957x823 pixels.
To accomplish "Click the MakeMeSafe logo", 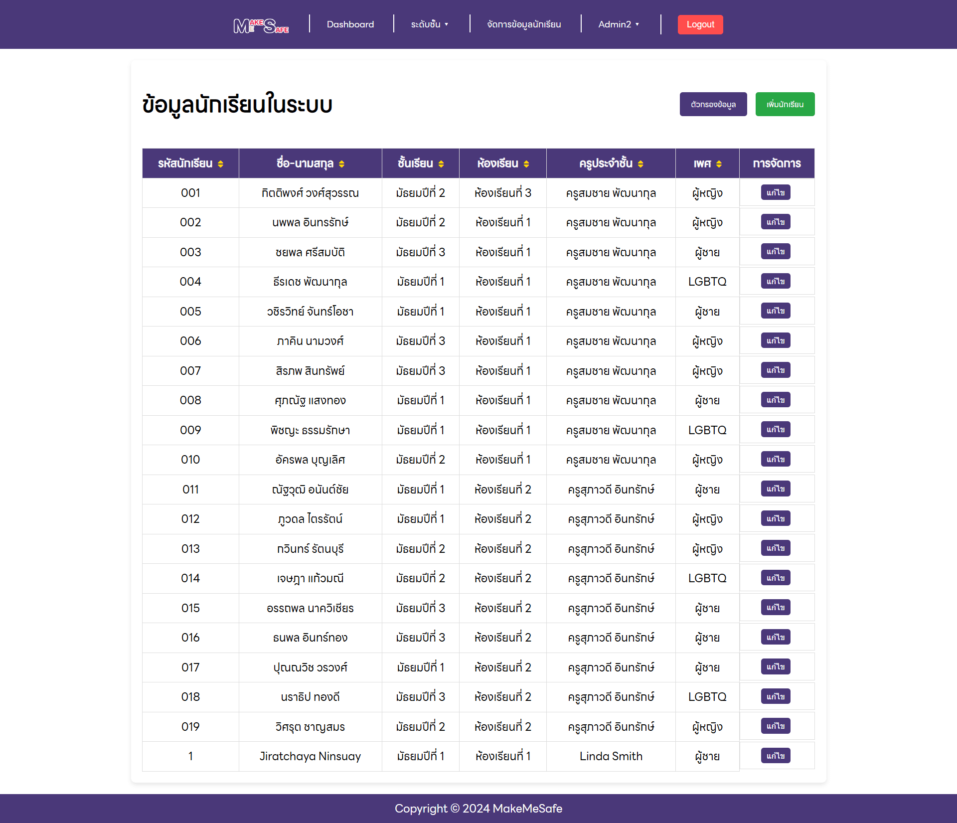I will [261, 25].
